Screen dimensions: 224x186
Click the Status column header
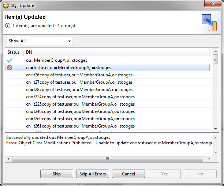[14, 52]
